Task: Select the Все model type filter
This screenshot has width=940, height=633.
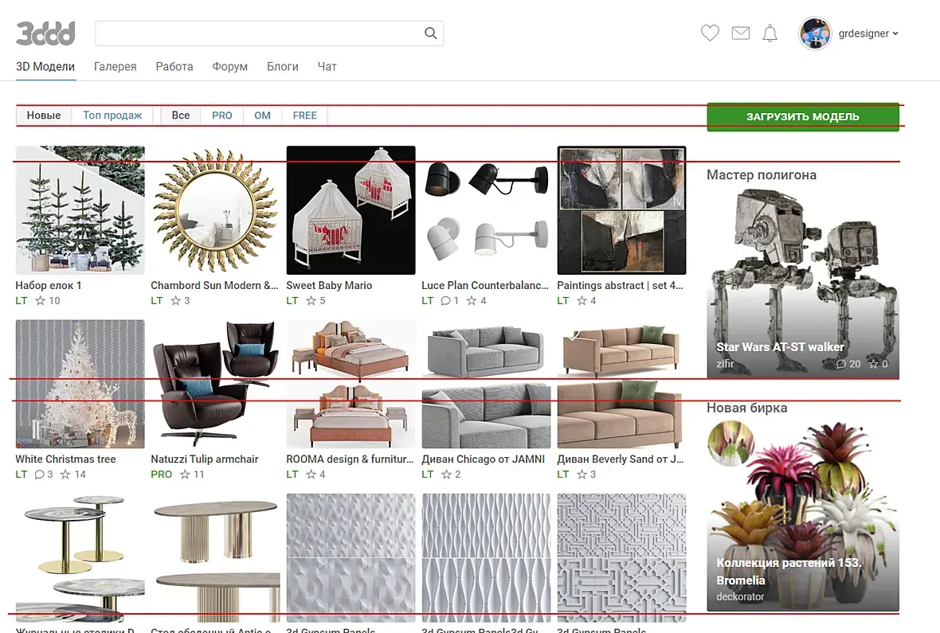Action: click(181, 115)
